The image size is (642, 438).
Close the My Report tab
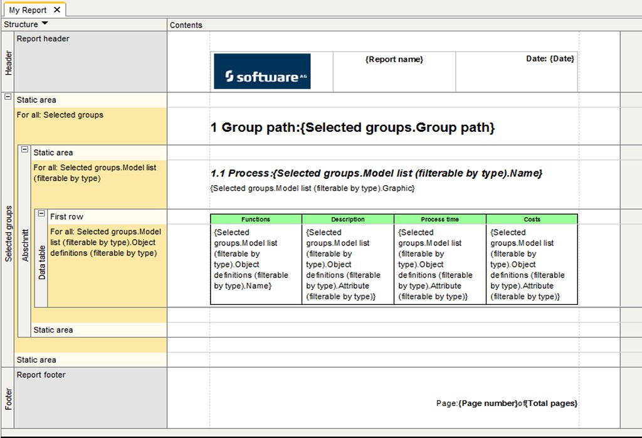(x=57, y=10)
